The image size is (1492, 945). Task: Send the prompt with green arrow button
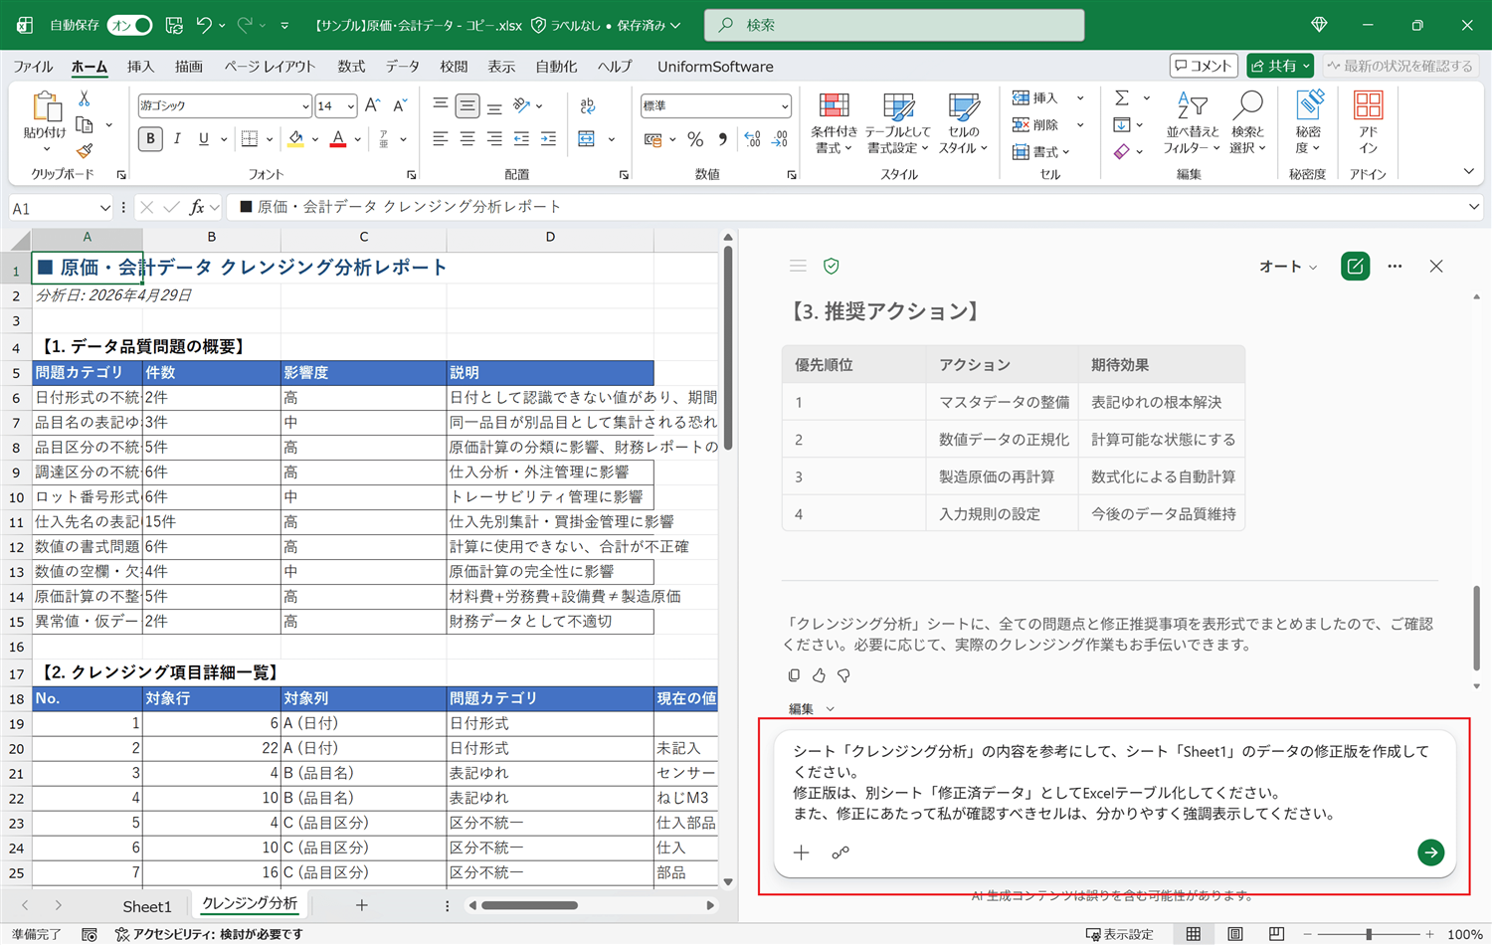[x=1430, y=852]
